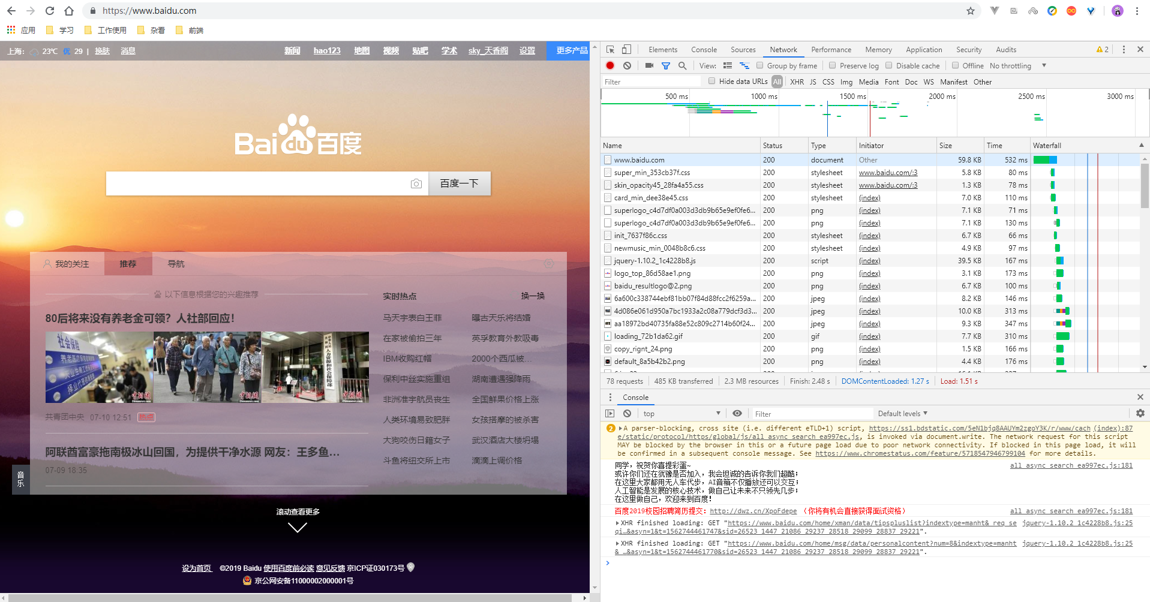
Task: Tick the Offline checkbox
Action: point(955,65)
